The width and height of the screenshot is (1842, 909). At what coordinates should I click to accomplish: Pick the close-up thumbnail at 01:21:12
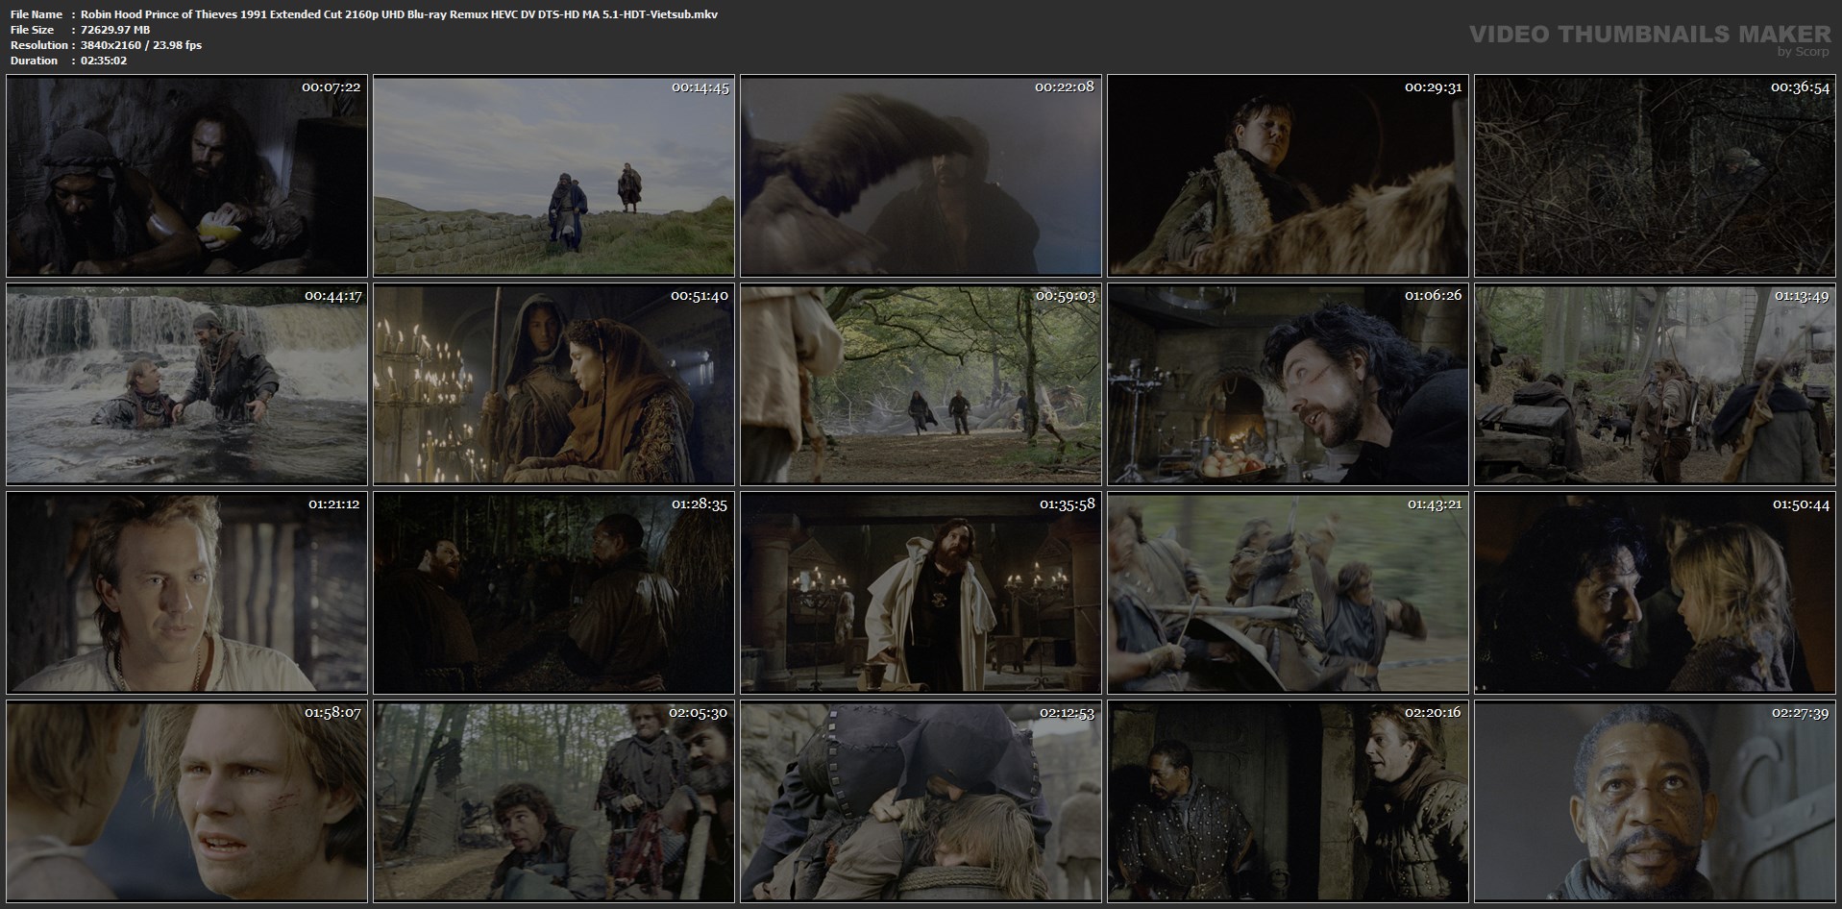tap(186, 593)
